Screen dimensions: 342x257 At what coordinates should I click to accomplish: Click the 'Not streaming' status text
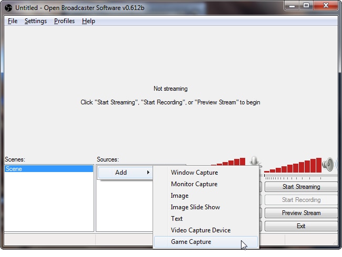[x=170, y=89]
